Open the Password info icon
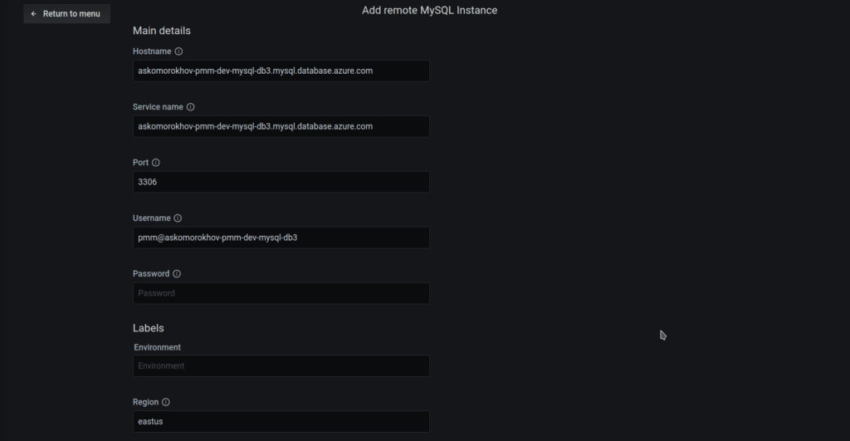Image resolution: width=850 pixels, height=441 pixels. (177, 274)
